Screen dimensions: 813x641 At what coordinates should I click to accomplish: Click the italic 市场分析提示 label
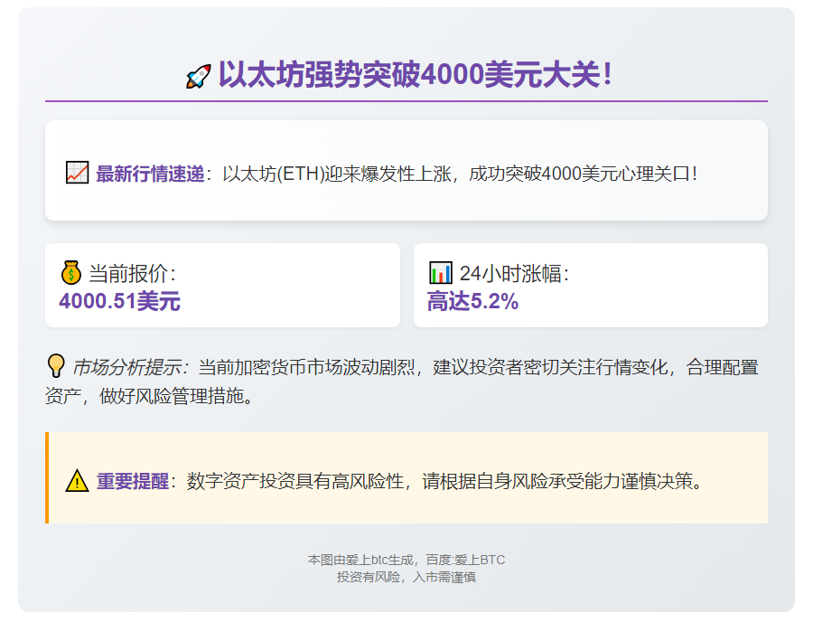130,368
